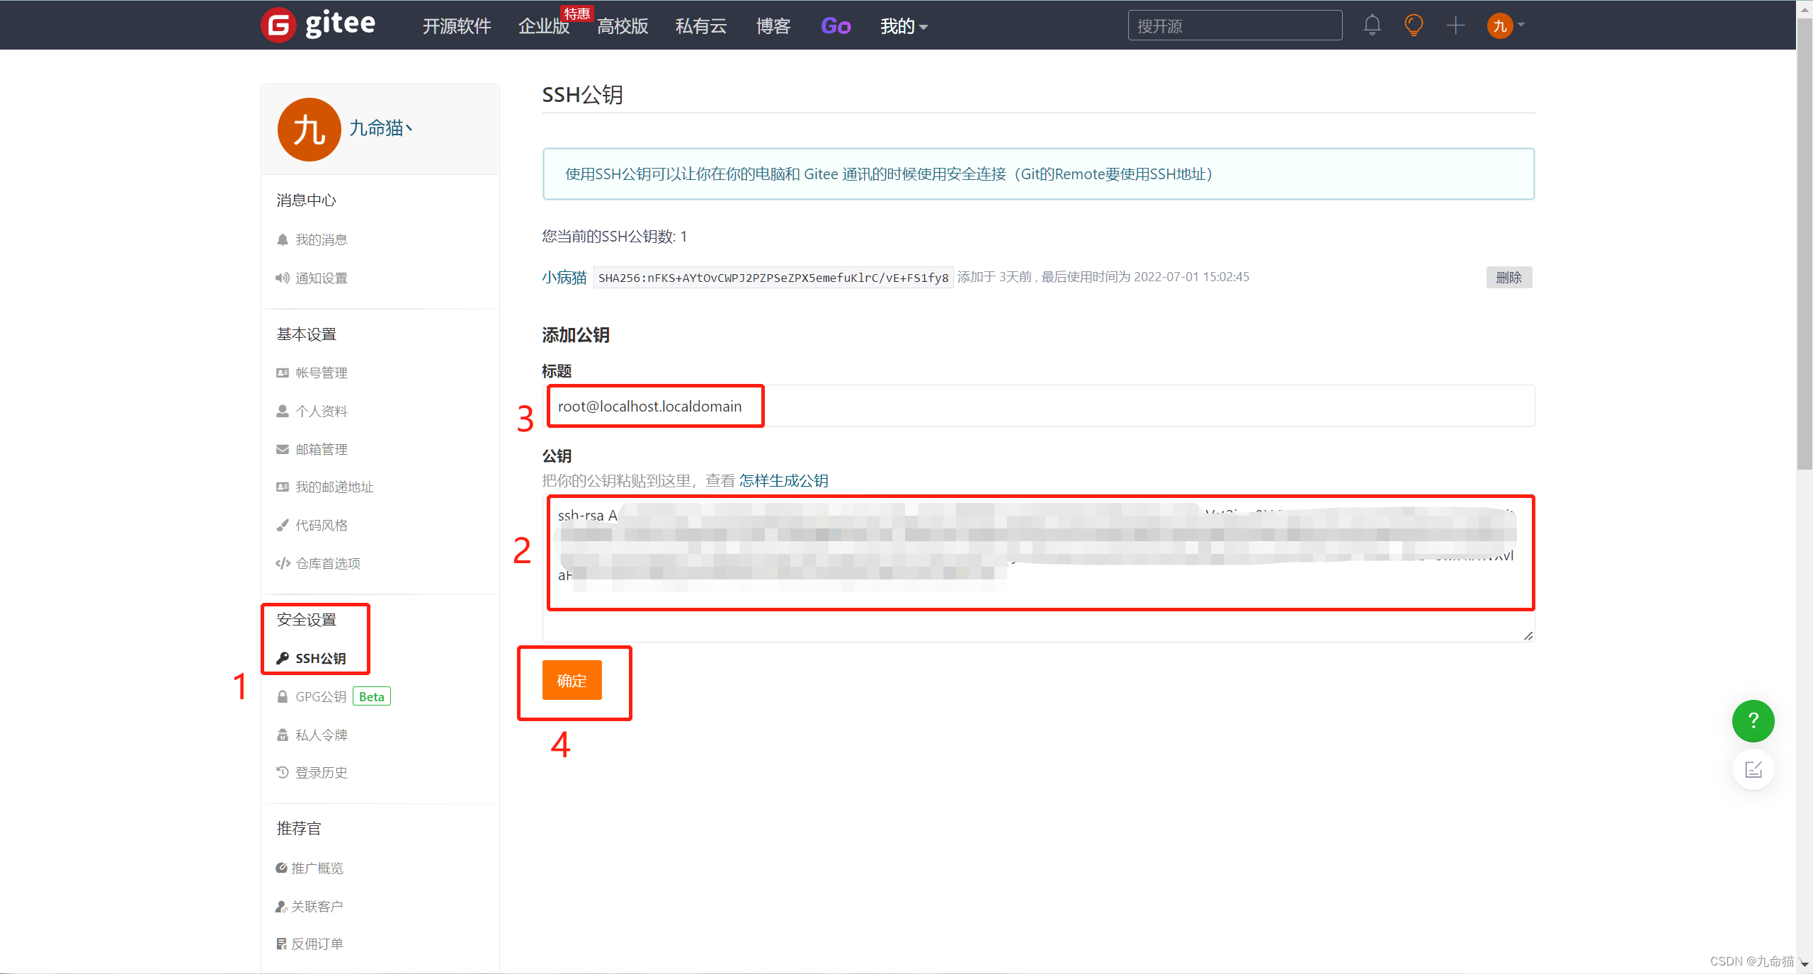Open 私人令牌 settings
This screenshot has width=1813, height=974.
322,735
